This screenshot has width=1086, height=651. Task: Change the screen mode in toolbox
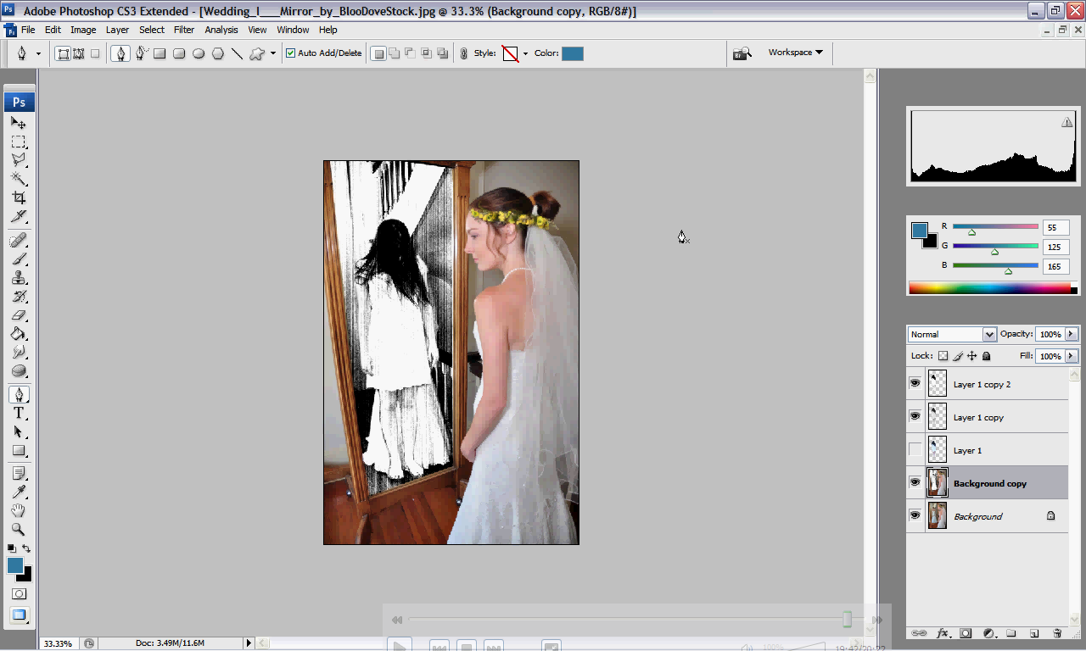coord(18,615)
